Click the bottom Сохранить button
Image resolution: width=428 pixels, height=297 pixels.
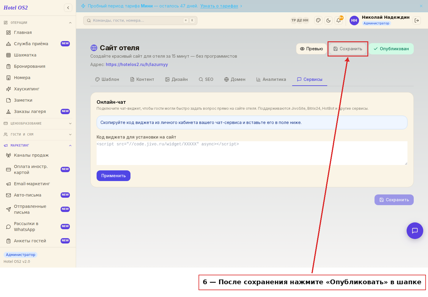tap(394, 200)
